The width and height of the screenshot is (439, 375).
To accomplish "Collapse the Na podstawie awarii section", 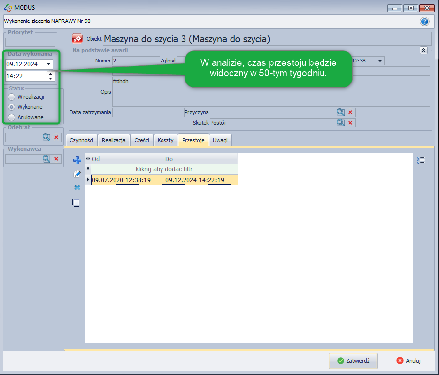I will [x=424, y=50].
